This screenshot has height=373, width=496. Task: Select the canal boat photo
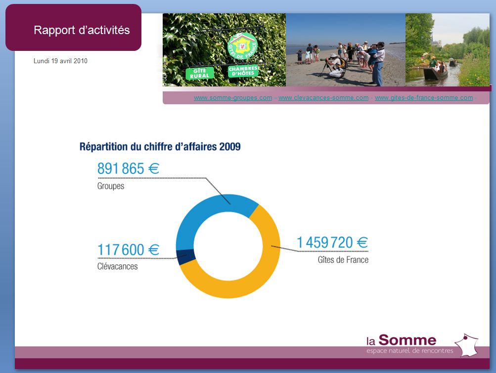tap(448, 50)
